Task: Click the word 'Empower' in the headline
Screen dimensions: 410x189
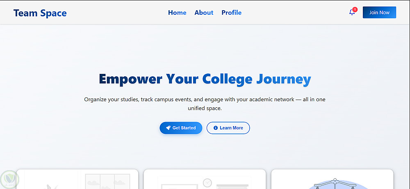Action: [130, 79]
